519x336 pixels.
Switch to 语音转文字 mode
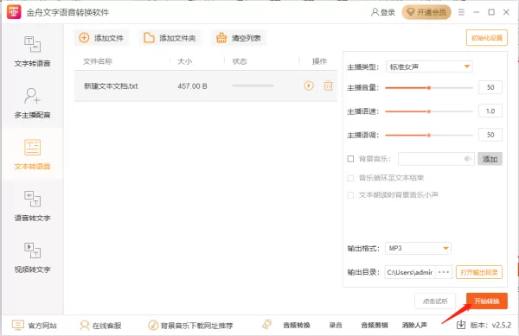[33, 206]
